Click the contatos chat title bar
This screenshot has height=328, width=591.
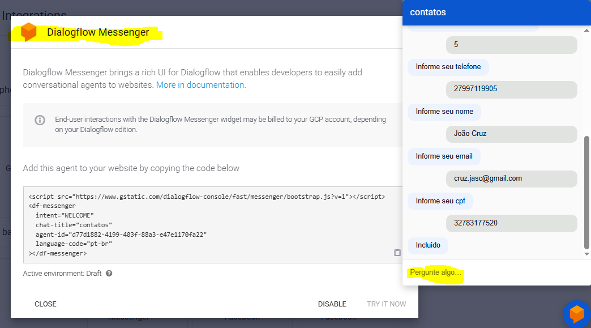coord(496,12)
